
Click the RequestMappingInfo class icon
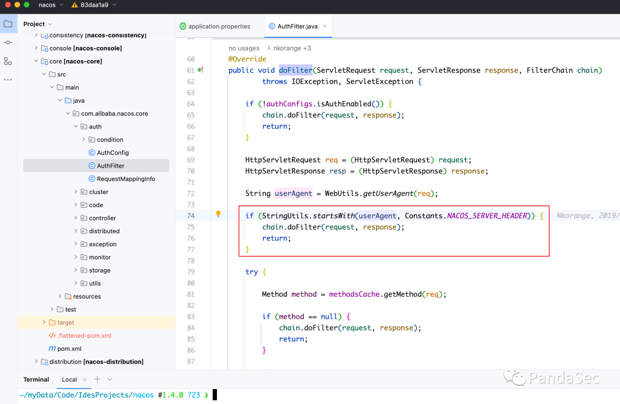point(92,178)
